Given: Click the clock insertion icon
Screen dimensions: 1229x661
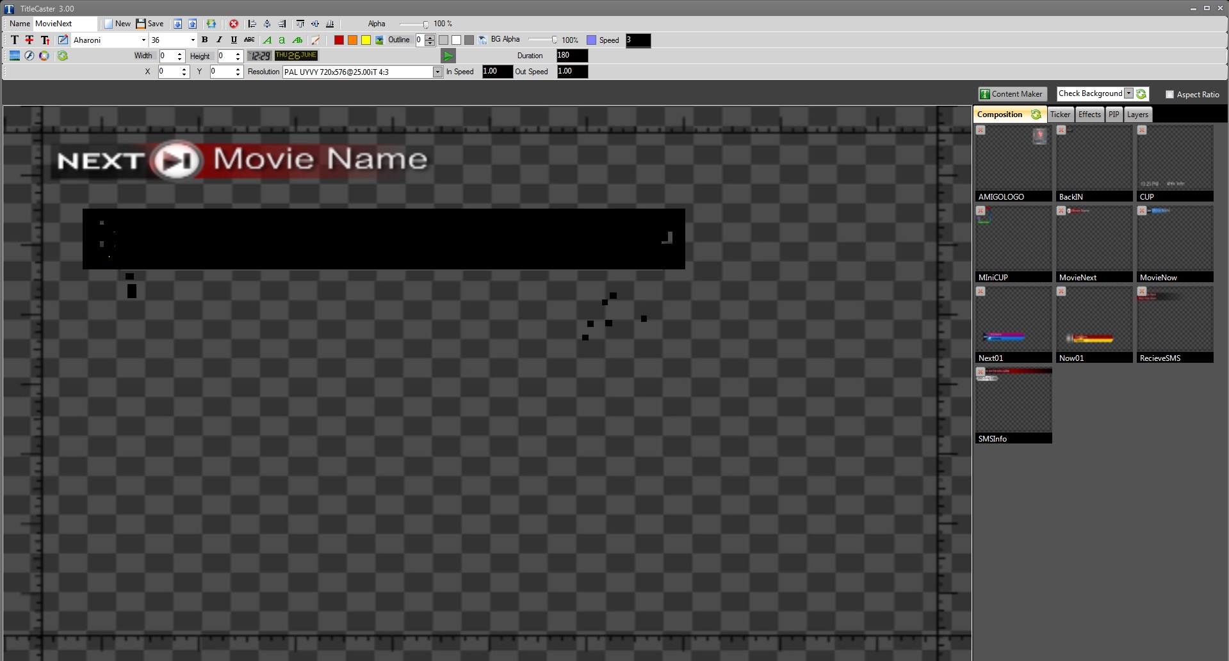Looking at the screenshot, I should [x=259, y=56].
